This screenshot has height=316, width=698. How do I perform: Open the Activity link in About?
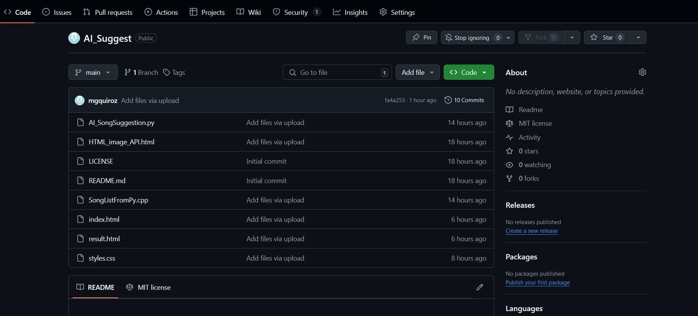[x=523, y=137]
